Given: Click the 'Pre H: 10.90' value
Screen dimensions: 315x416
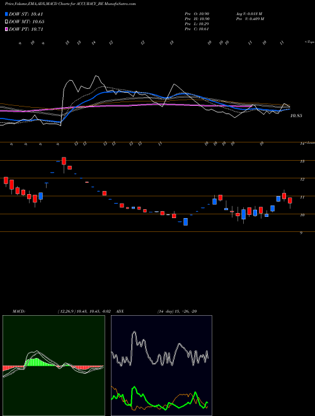Looking at the screenshot, I should coord(197,19).
